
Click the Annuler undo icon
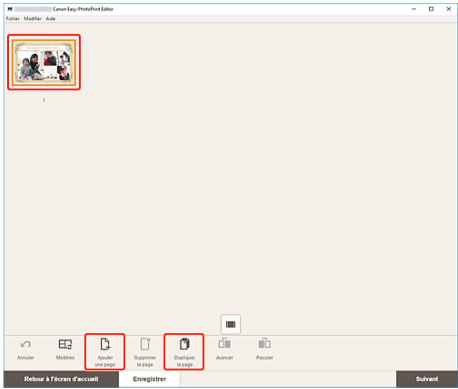(25, 344)
